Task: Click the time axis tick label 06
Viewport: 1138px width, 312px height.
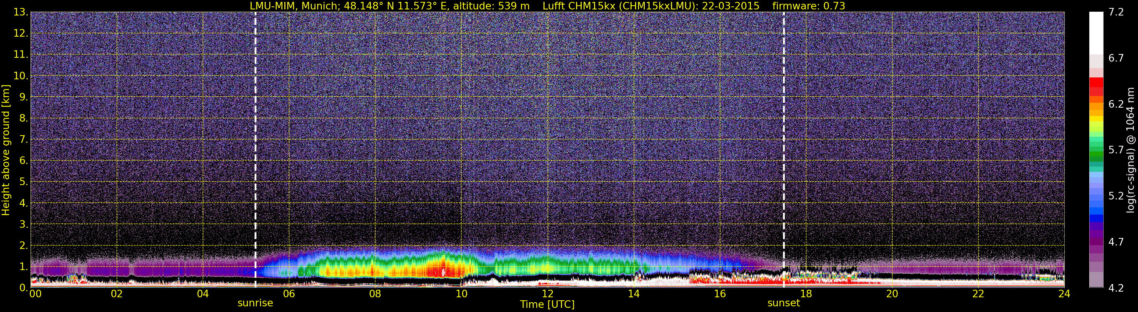Action: click(x=289, y=294)
